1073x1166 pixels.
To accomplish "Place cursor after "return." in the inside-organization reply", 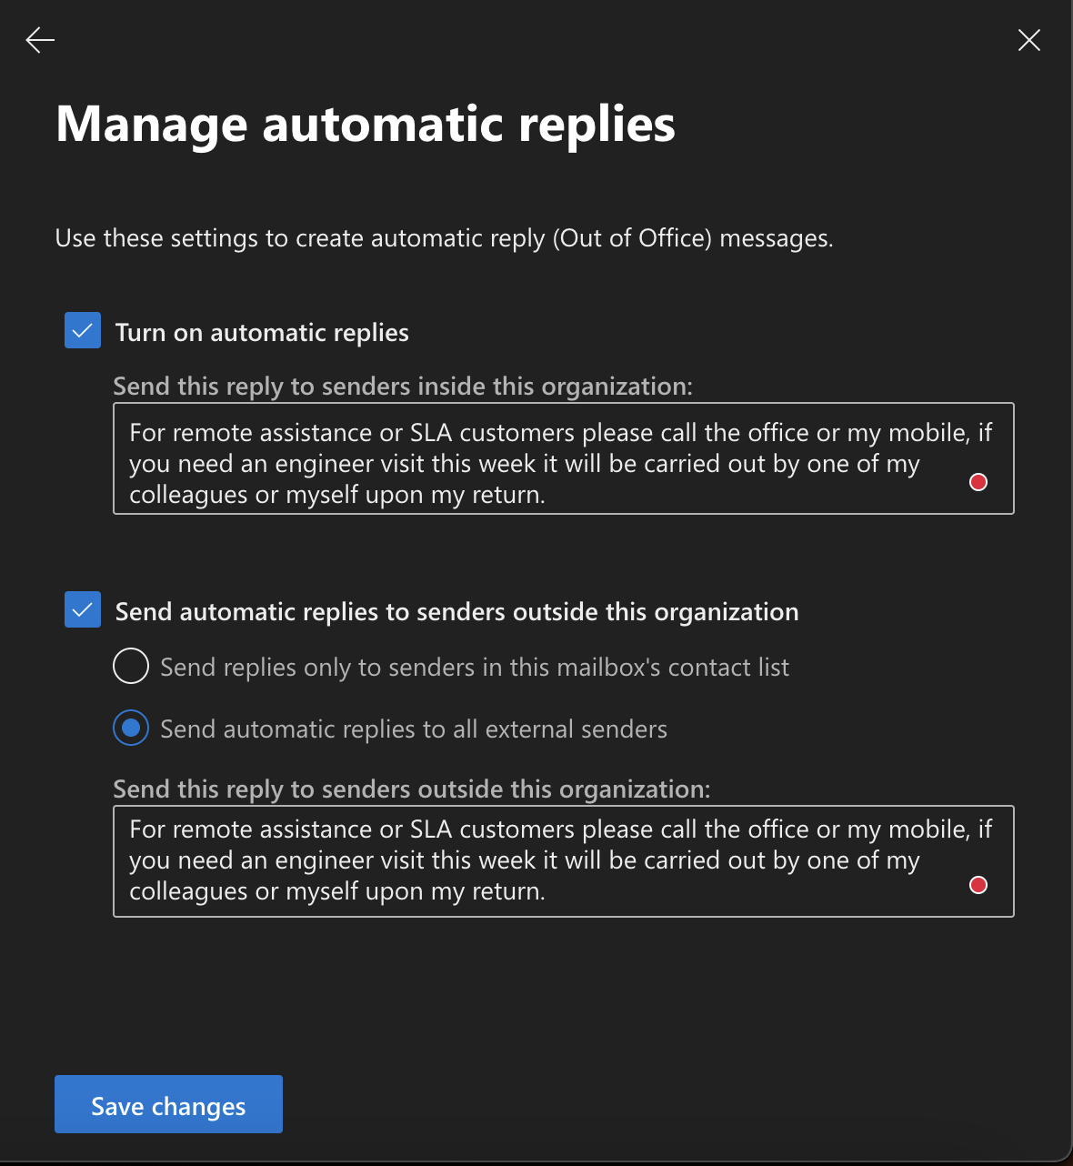I will pos(547,496).
